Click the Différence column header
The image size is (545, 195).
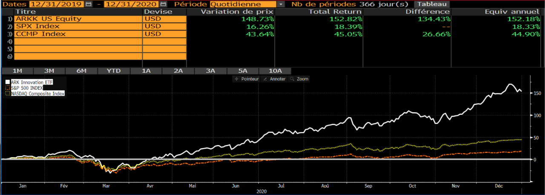pyautogui.click(x=427, y=11)
